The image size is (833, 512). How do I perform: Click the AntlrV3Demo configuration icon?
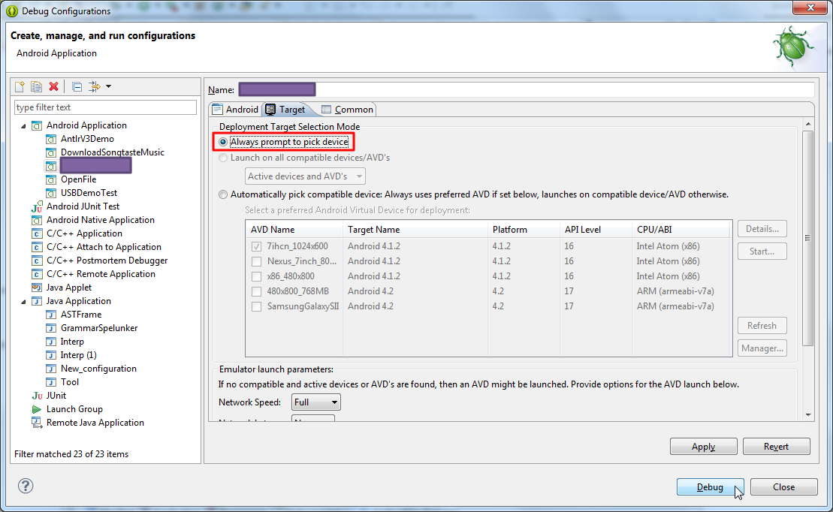click(x=51, y=139)
